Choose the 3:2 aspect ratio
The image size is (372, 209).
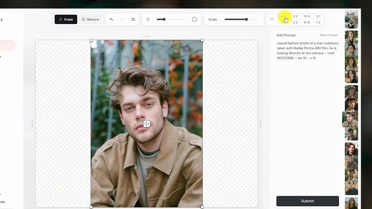point(295,17)
